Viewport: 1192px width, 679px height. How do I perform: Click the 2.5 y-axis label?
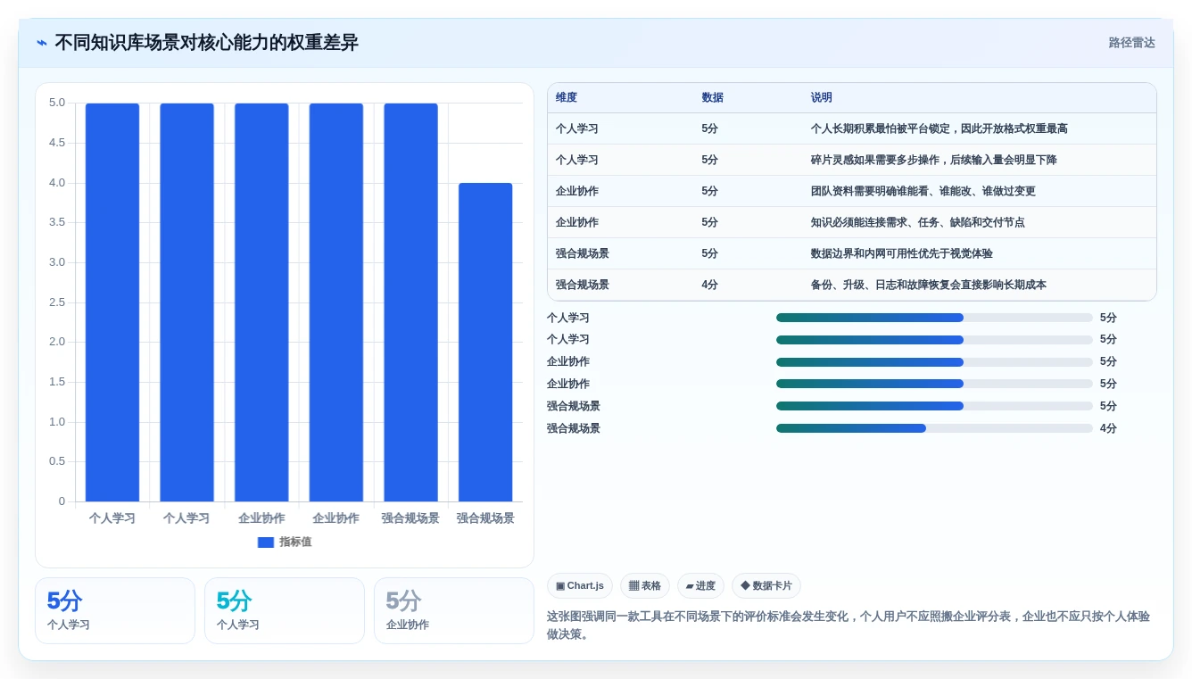[57, 302]
